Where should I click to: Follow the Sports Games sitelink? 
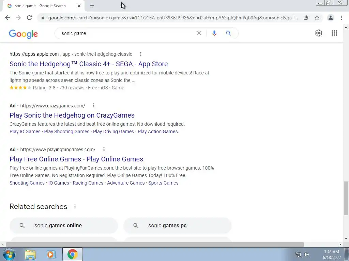coord(163,183)
